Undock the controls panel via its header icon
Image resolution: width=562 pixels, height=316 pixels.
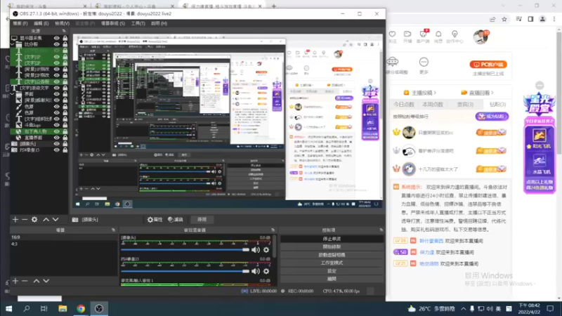click(x=381, y=230)
